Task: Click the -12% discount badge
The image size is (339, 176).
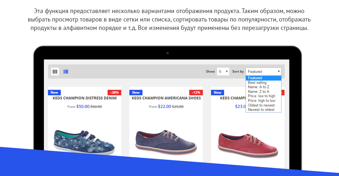Action: click(196, 93)
